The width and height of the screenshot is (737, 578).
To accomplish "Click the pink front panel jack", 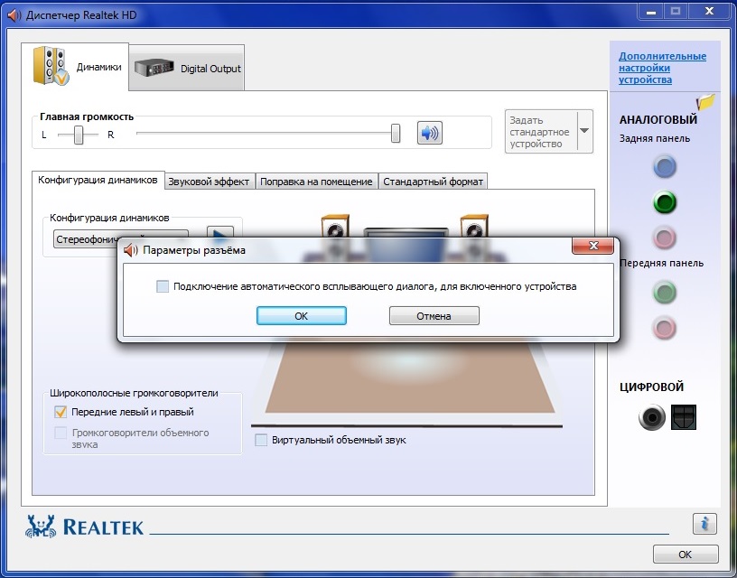I will [665, 327].
